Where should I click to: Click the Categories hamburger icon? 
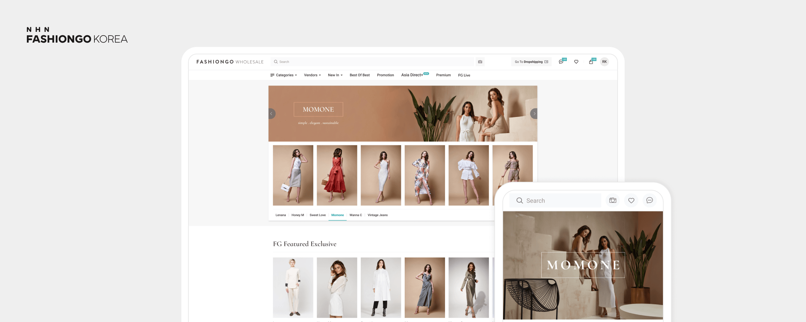tap(272, 75)
